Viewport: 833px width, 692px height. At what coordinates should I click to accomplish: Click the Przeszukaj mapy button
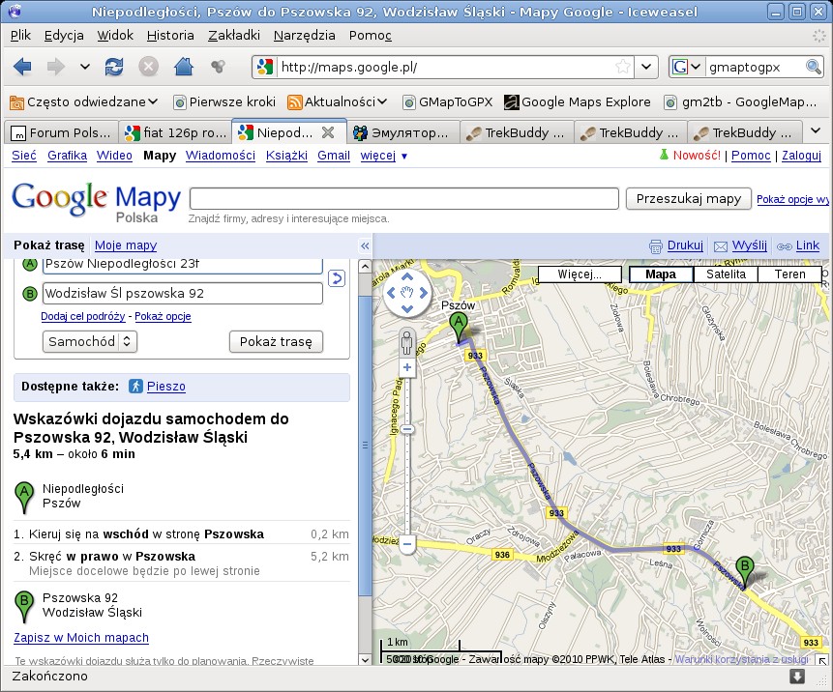[689, 198]
